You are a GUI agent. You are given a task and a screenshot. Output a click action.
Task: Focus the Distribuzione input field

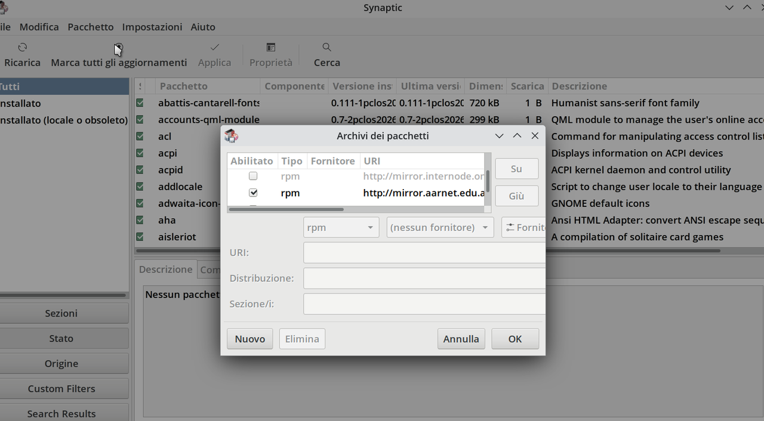pos(424,278)
